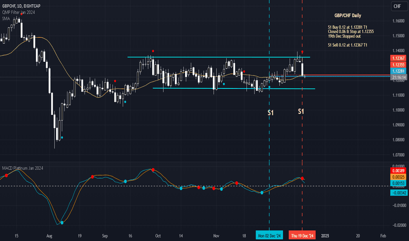Viewport: 409px width, 241px height.
Task: Click the red 1.12355 price label
Action: pyautogui.click(x=398, y=64)
